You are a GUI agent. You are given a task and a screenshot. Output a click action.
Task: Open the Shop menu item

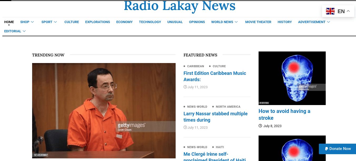tap(25, 22)
